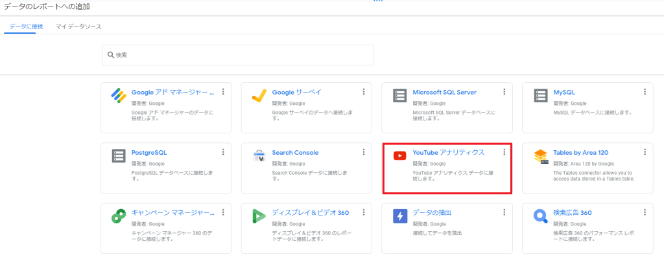Open more options for Tables by Area 120
Screen dimensions: 664x257
pyautogui.click(x=645, y=151)
